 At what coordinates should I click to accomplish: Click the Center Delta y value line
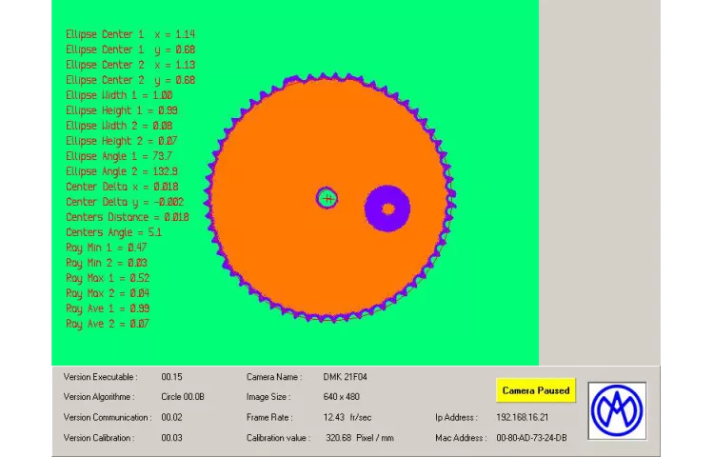125,202
